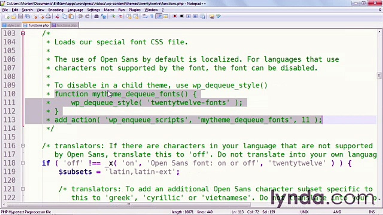This screenshot has width=383, height=215.
Task: Copy selection using the Copy toolbar icon
Action: click(64, 16)
